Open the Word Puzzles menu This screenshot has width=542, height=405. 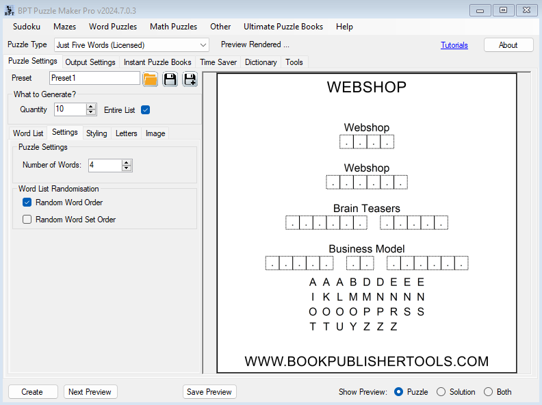(x=113, y=27)
